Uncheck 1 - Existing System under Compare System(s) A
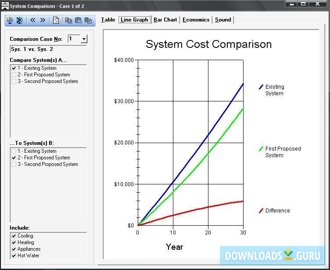 [14, 68]
